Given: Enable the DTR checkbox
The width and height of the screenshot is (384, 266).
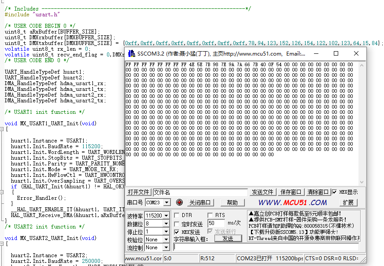Looking at the screenshot, I should pyautogui.click(x=177, y=215).
